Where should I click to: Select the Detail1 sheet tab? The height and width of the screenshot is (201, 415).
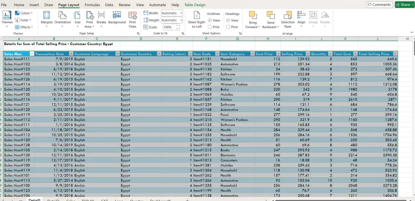35,200
